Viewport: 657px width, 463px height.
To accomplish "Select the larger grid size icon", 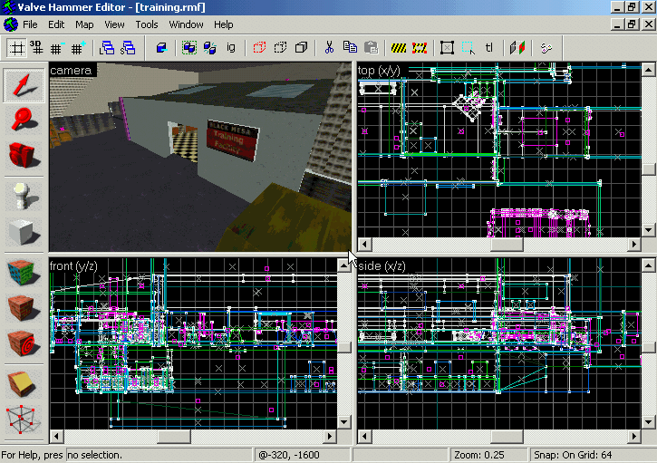I will click(78, 48).
